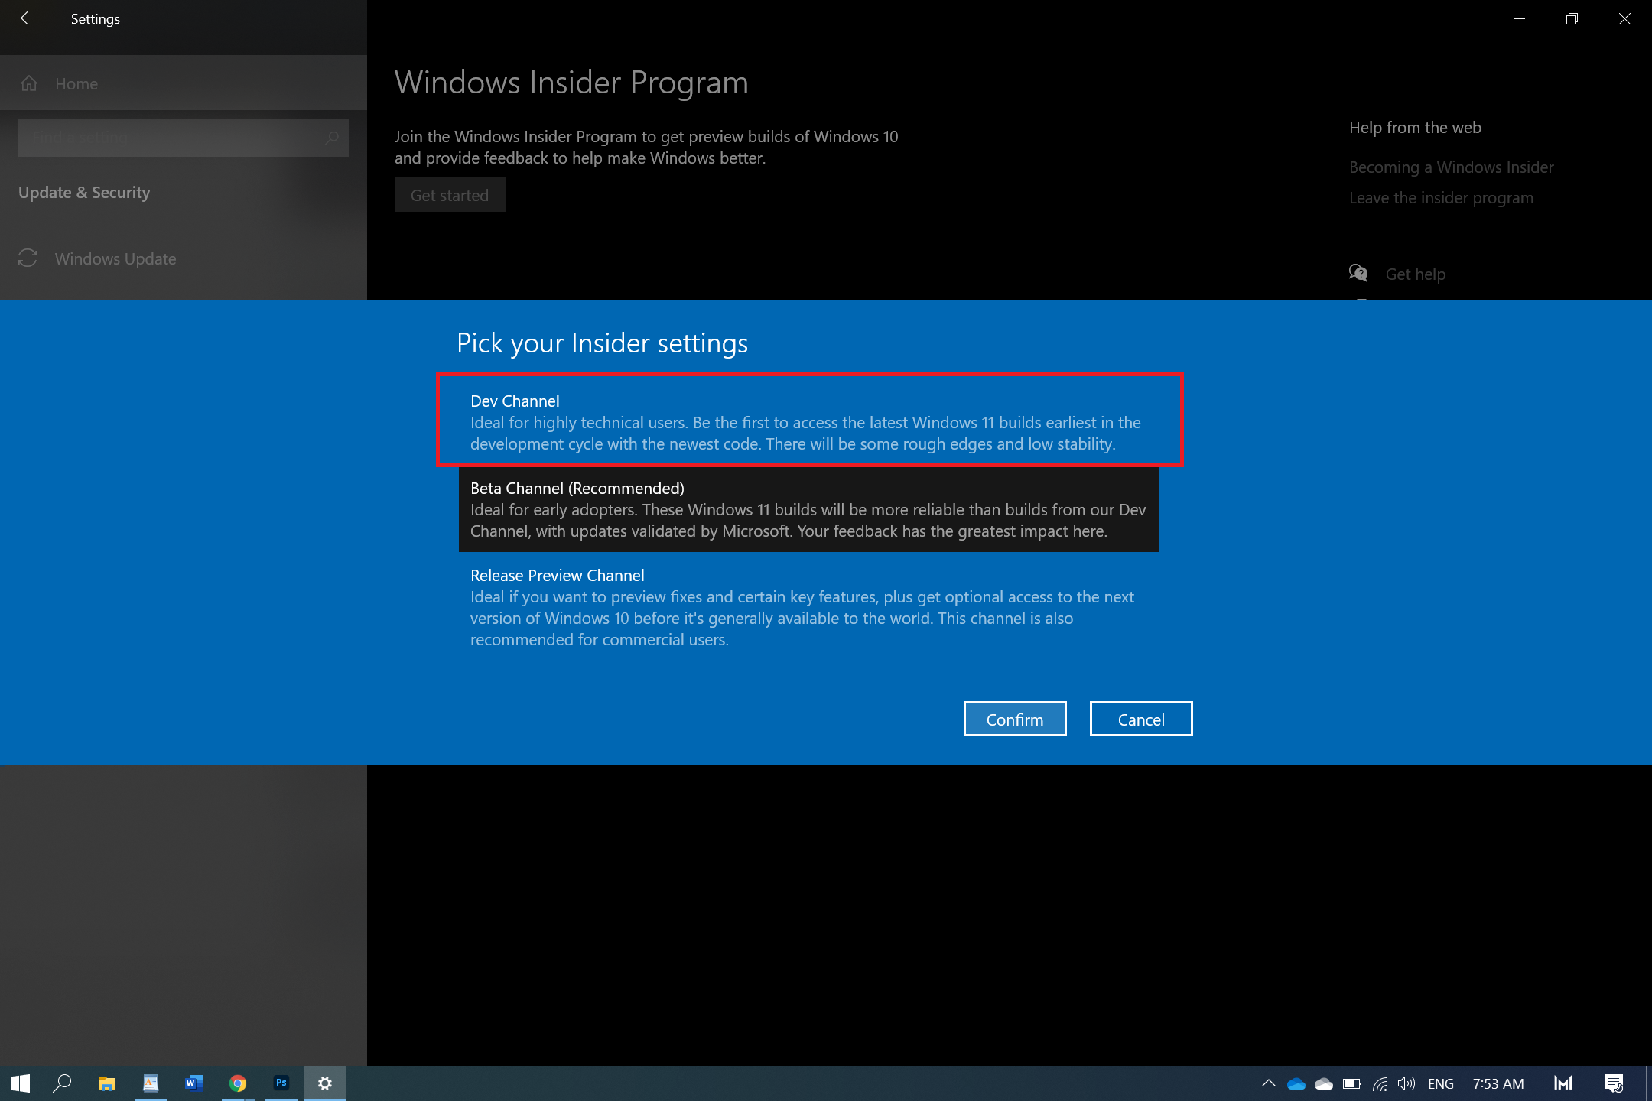The height and width of the screenshot is (1101, 1652).
Task: Open clock showing 7:53 AM
Action: tap(1498, 1083)
